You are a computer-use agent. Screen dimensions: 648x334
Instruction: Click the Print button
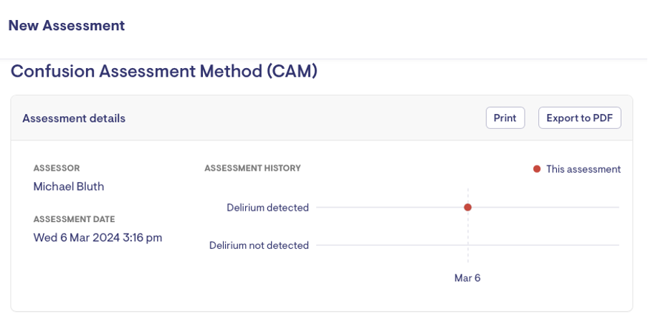coord(505,118)
